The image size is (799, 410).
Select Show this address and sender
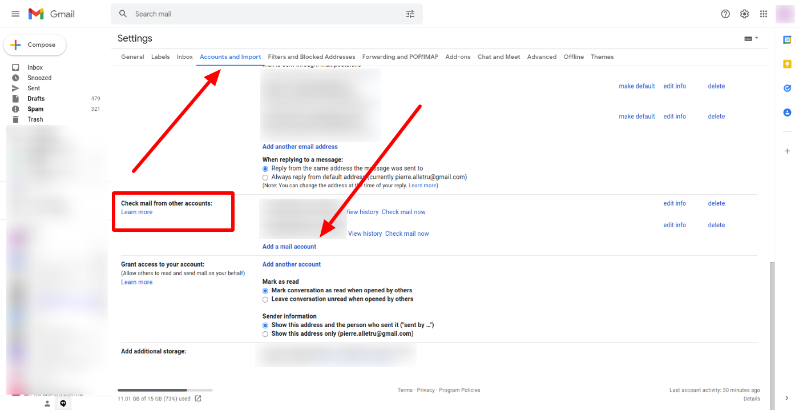click(x=265, y=325)
